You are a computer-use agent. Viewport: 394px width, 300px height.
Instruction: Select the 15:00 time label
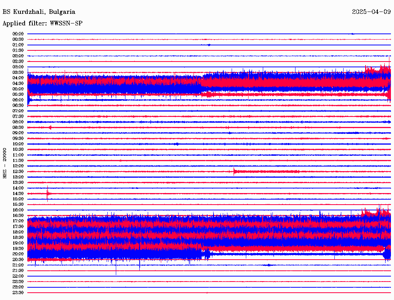[x=18, y=199]
